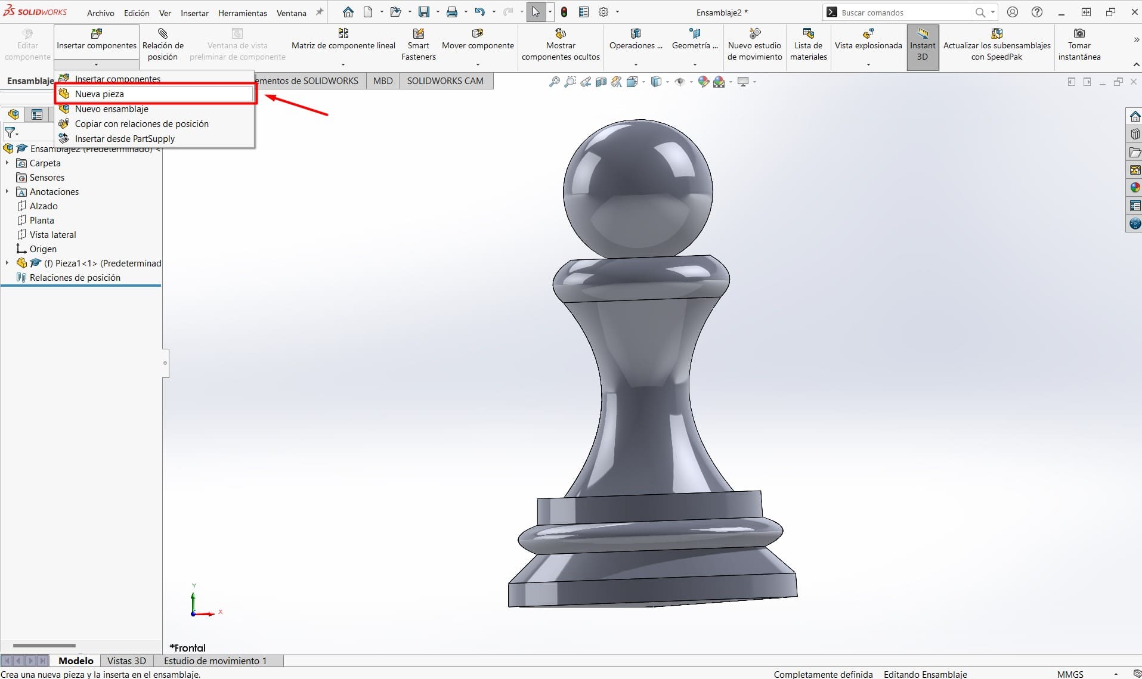Open dropdown under Matriz de componente lineal
The width and height of the screenshot is (1142, 679).
pyautogui.click(x=343, y=64)
